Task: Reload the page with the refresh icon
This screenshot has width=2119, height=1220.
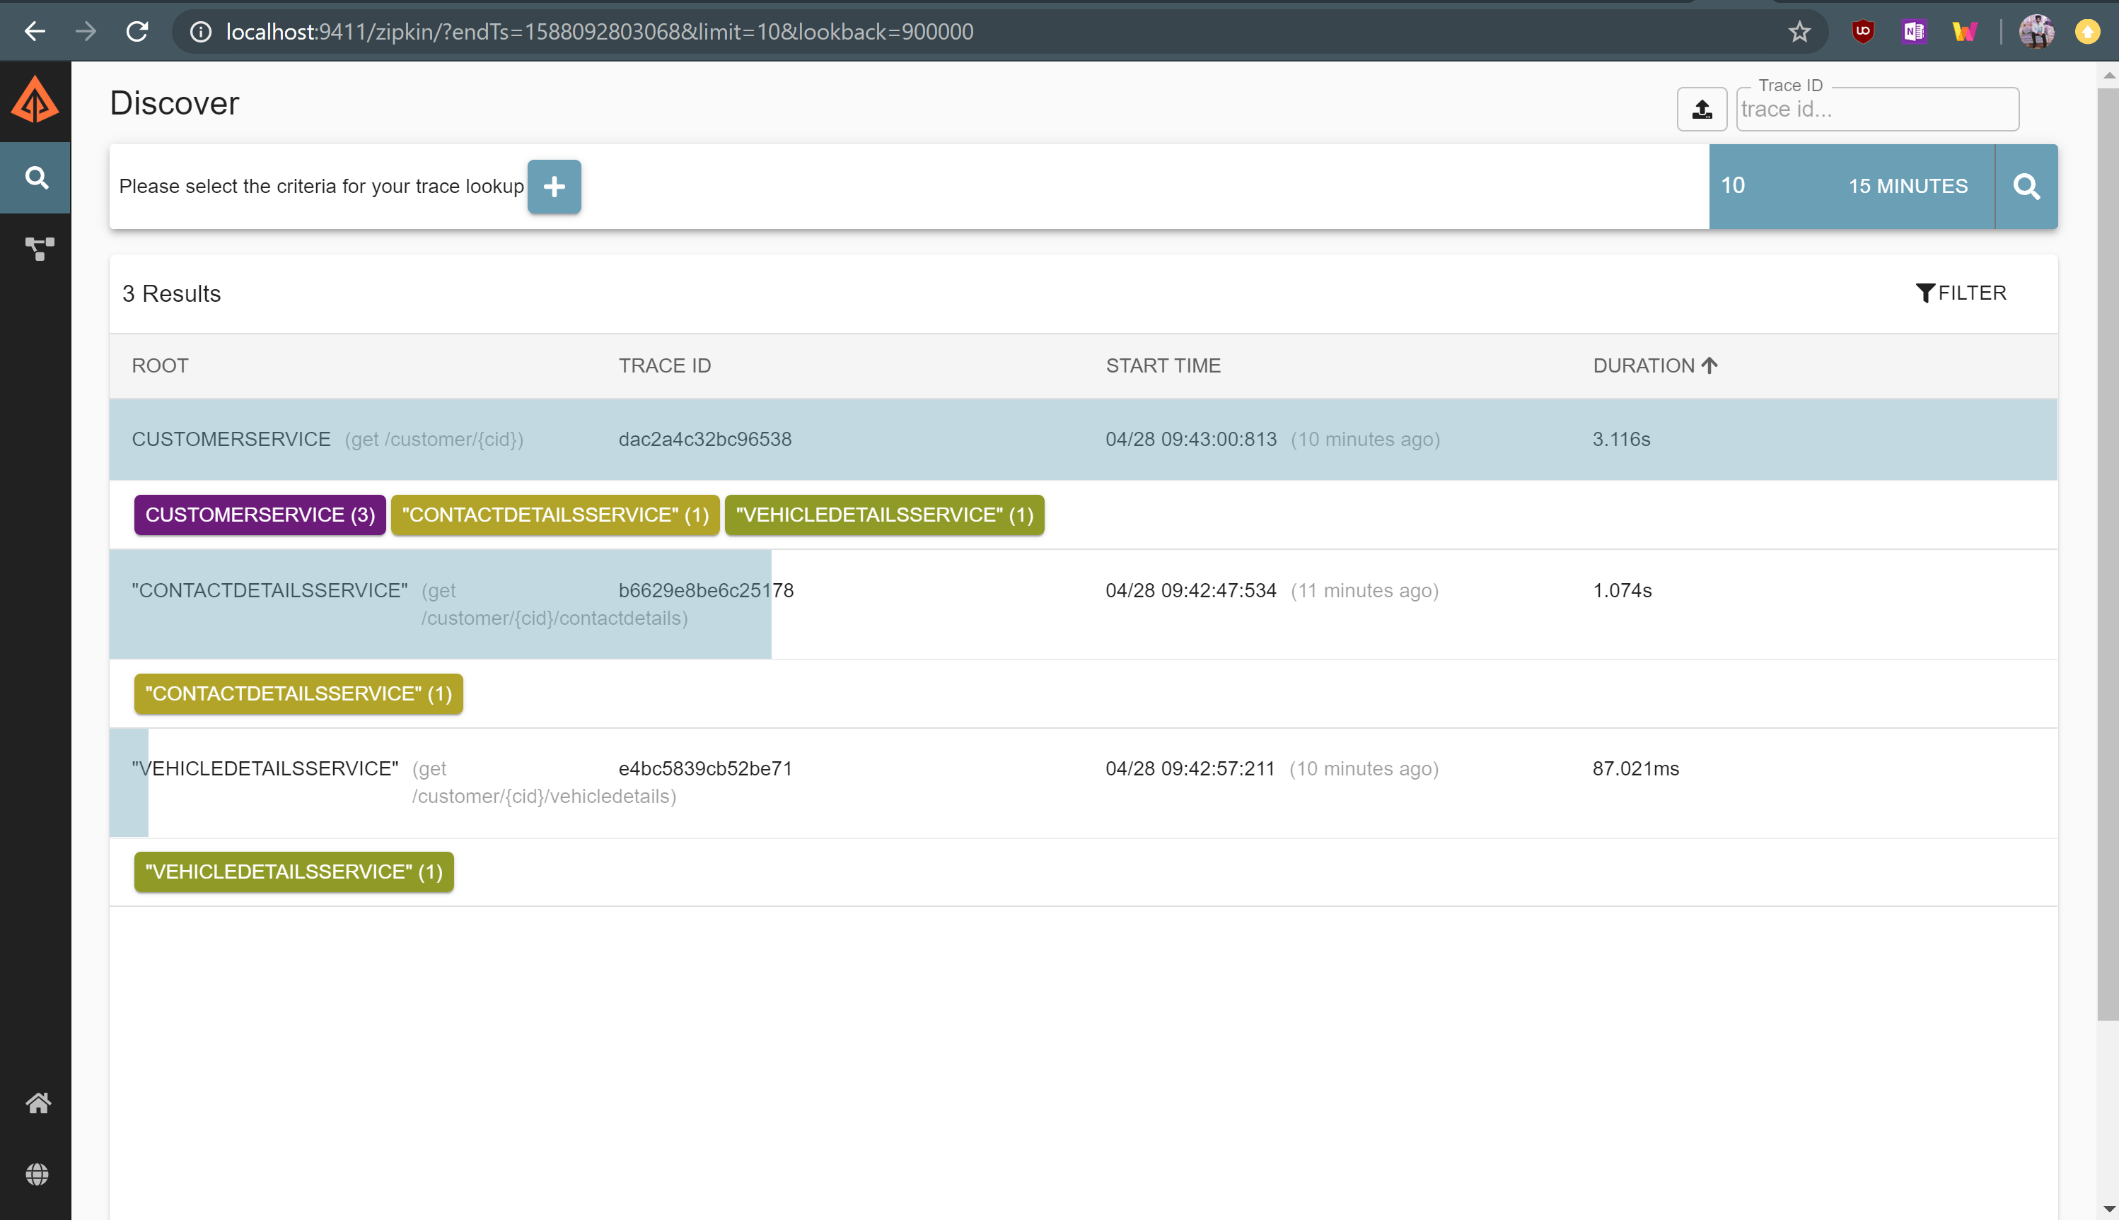Action: [x=137, y=31]
